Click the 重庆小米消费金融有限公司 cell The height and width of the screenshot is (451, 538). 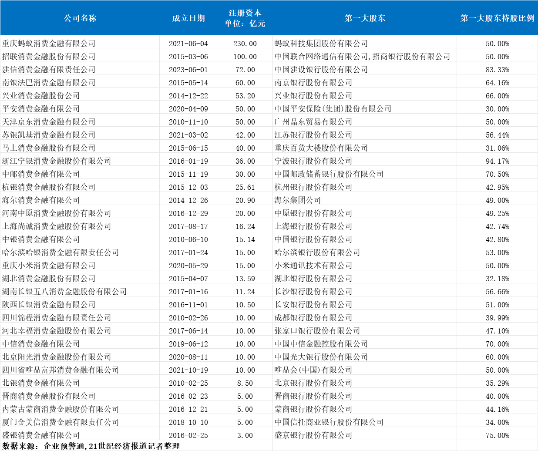point(49,266)
